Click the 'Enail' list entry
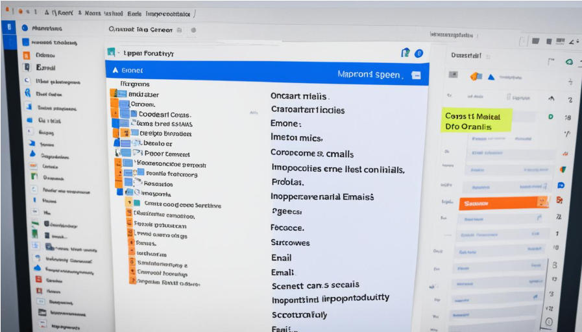Viewport: 582px width, 332px height. point(282,258)
